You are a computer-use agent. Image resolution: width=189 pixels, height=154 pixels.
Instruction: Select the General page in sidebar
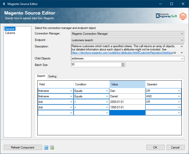[10, 29]
